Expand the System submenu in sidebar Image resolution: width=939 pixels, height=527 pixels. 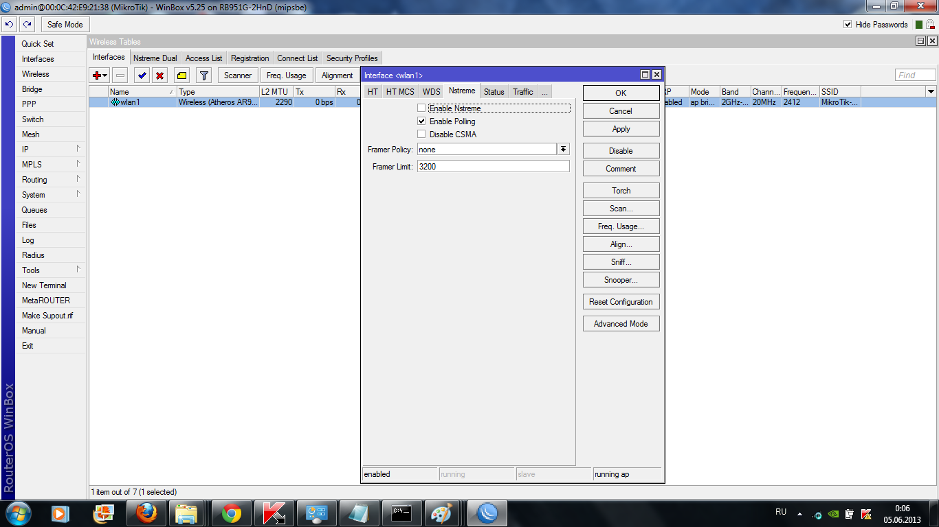pos(52,194)
